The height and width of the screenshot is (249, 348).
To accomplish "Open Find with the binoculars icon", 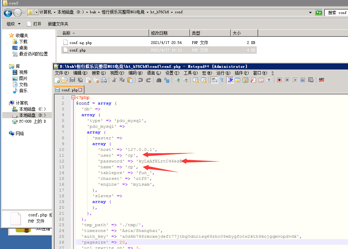I will click(x=159, y=80).
